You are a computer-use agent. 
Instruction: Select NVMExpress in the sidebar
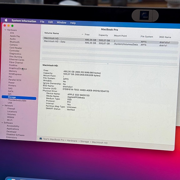pos(15,74)
